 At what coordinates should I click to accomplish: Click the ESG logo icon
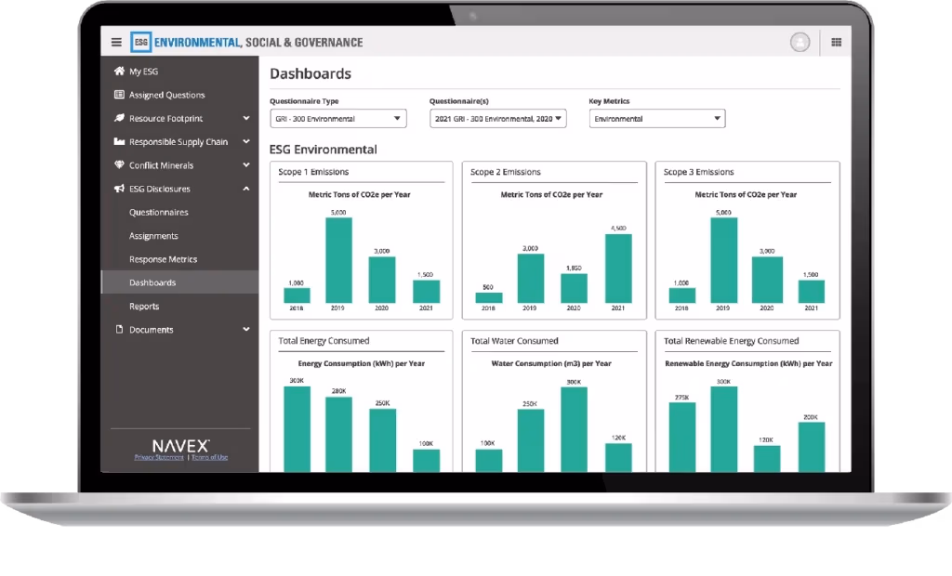coord(141,42)
